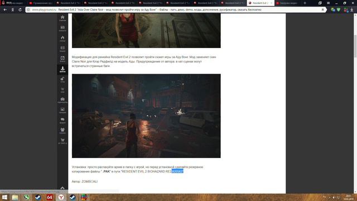
Task: Reload the page with refresh icon
Action: (20, 10)
